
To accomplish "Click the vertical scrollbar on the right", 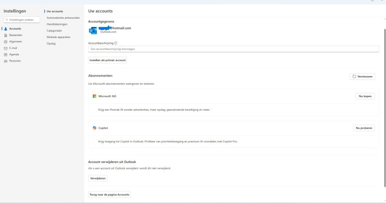I will pos(385,108).
